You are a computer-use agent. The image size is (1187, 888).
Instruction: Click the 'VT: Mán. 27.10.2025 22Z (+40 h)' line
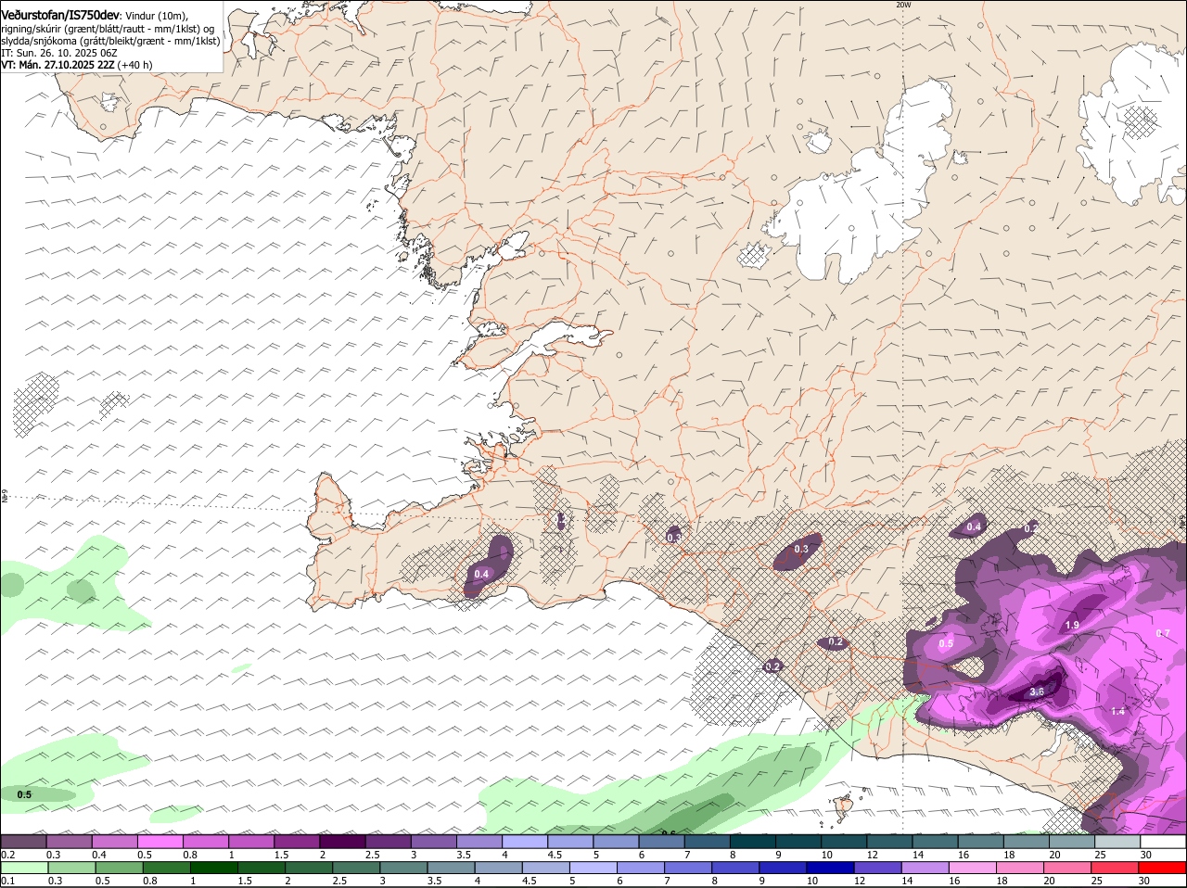coord(77,65)
